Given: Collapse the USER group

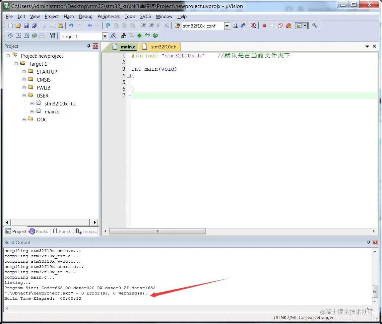Looking at the screenshot, I should (24, 96).
